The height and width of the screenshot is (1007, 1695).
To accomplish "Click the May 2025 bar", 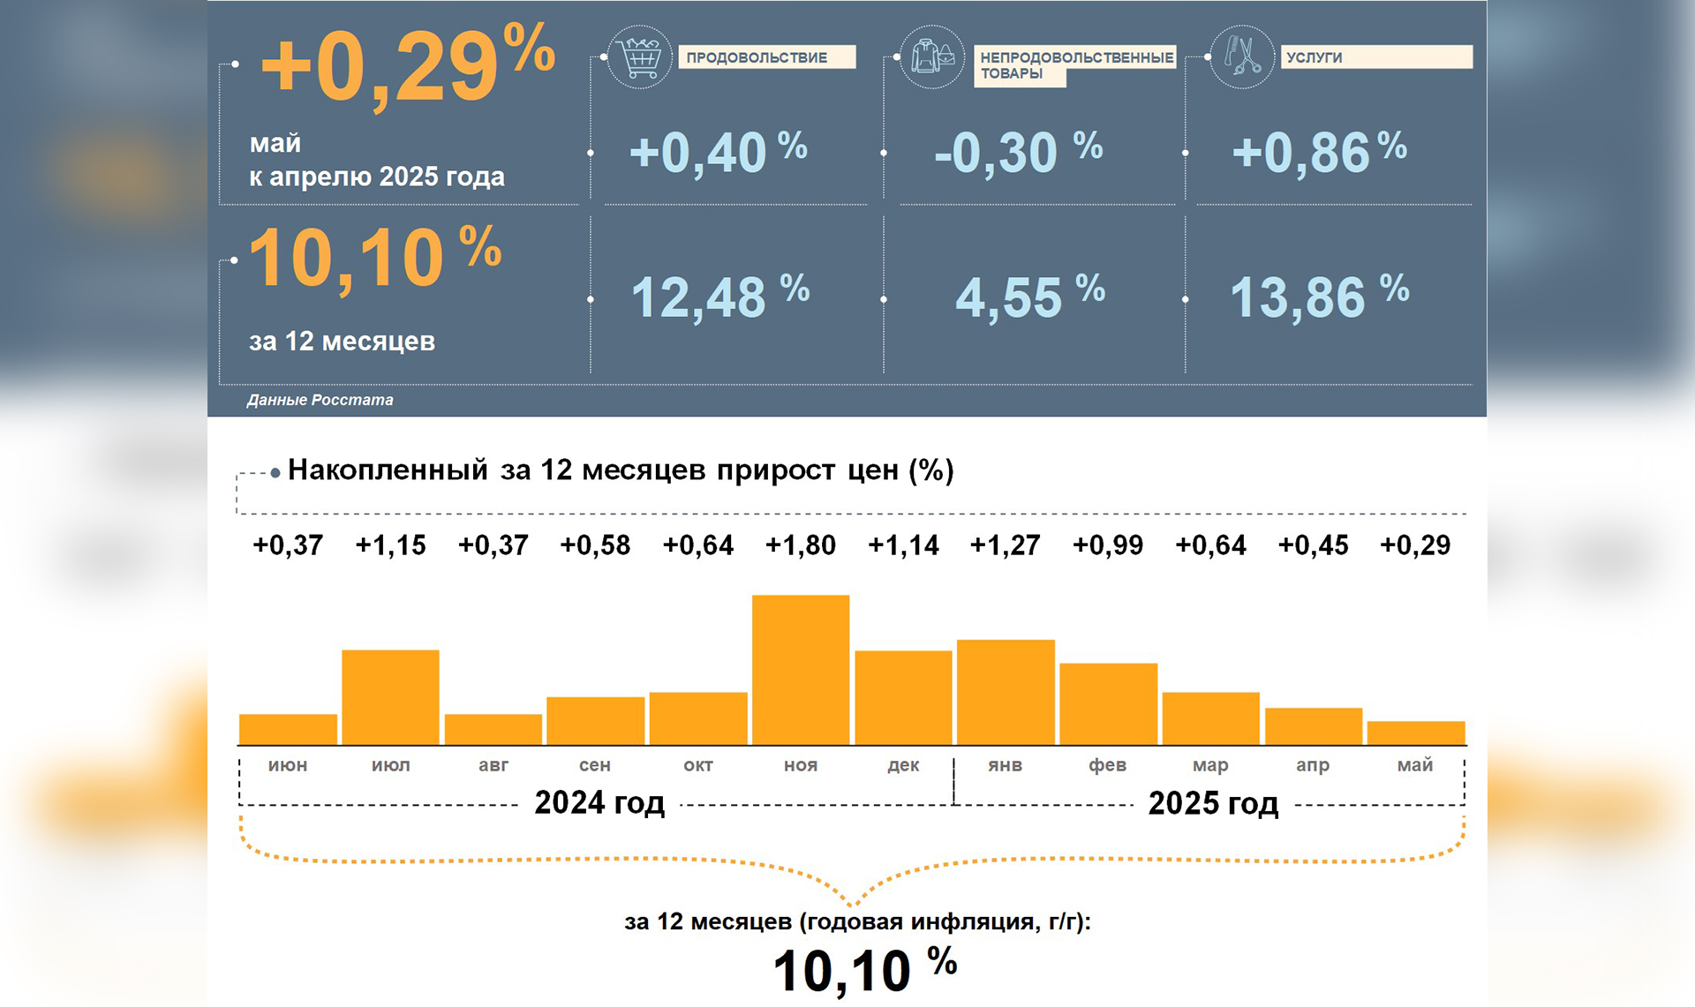I will [1415, 733].
